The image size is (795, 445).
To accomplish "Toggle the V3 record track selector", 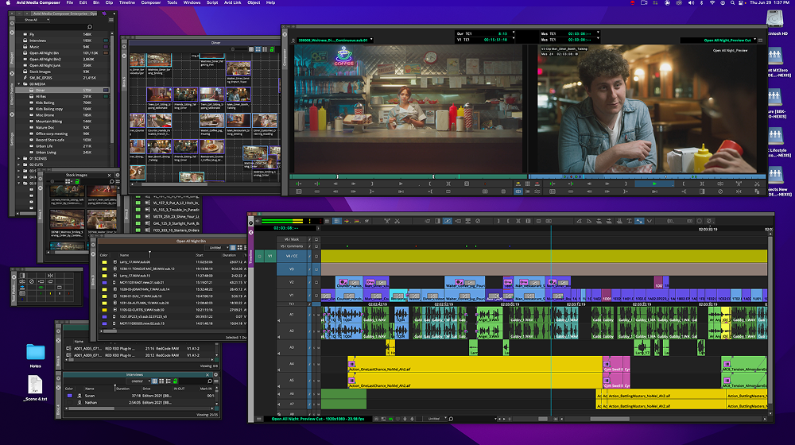I will [292, 269].
